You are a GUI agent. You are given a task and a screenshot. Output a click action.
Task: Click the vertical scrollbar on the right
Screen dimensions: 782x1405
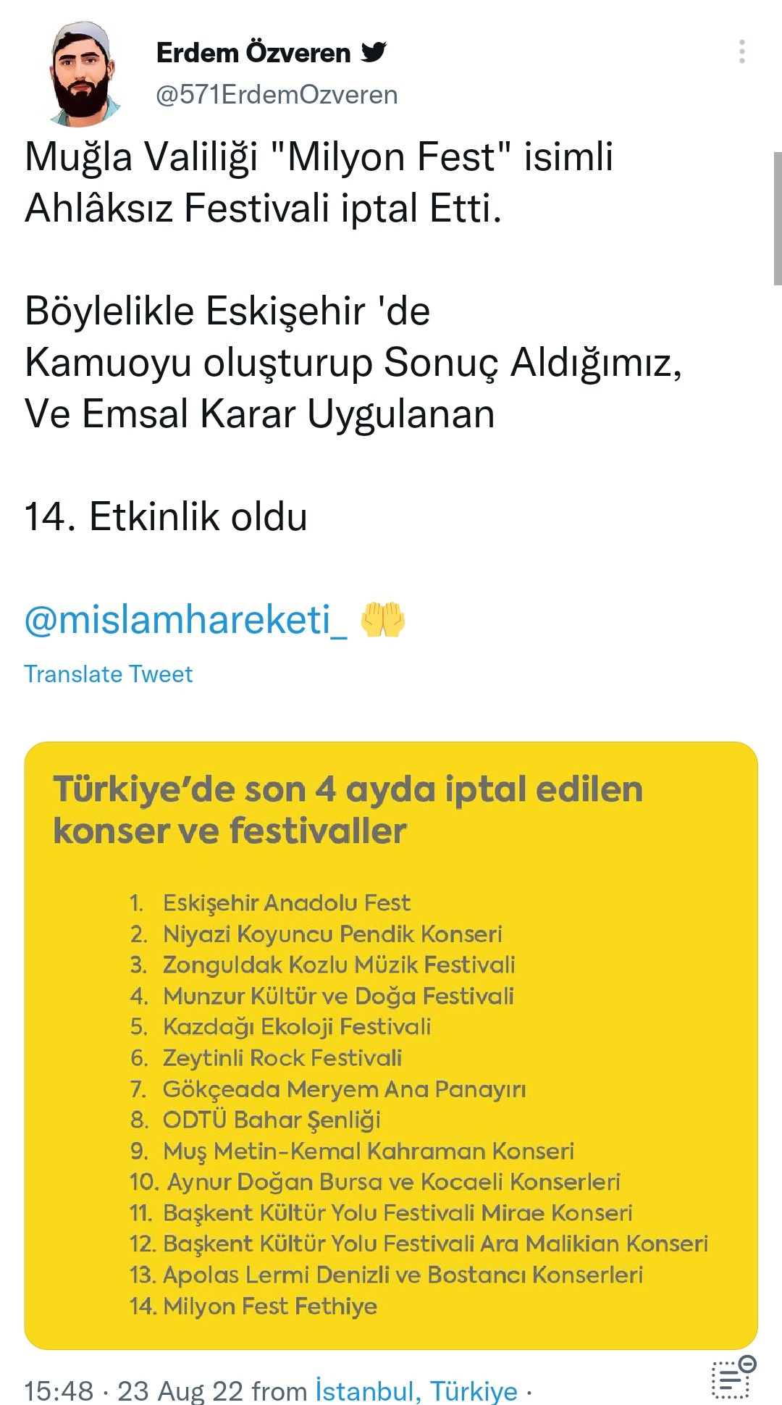pos(777,217)
